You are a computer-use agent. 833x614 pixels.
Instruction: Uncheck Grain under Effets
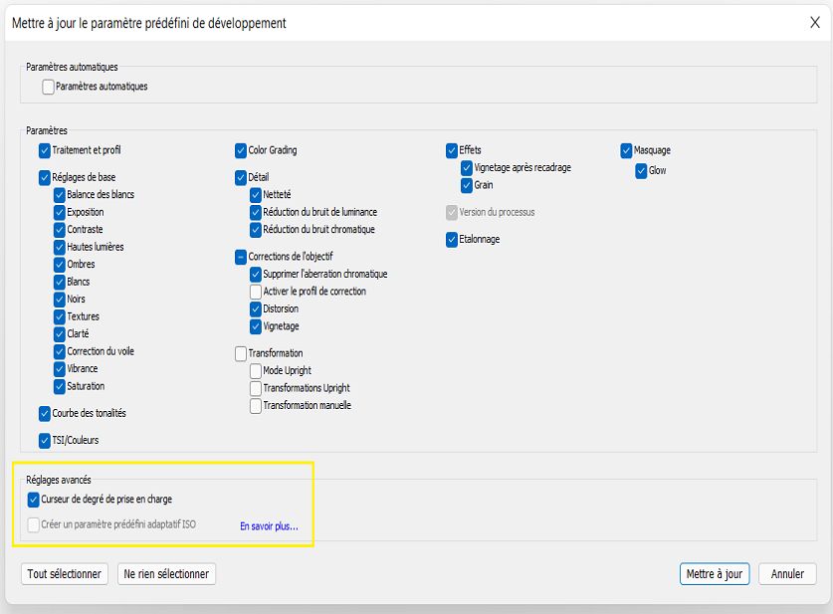(467, 185)
